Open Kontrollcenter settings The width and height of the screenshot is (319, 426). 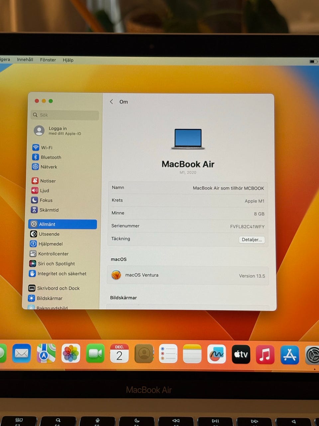(53, 254)
